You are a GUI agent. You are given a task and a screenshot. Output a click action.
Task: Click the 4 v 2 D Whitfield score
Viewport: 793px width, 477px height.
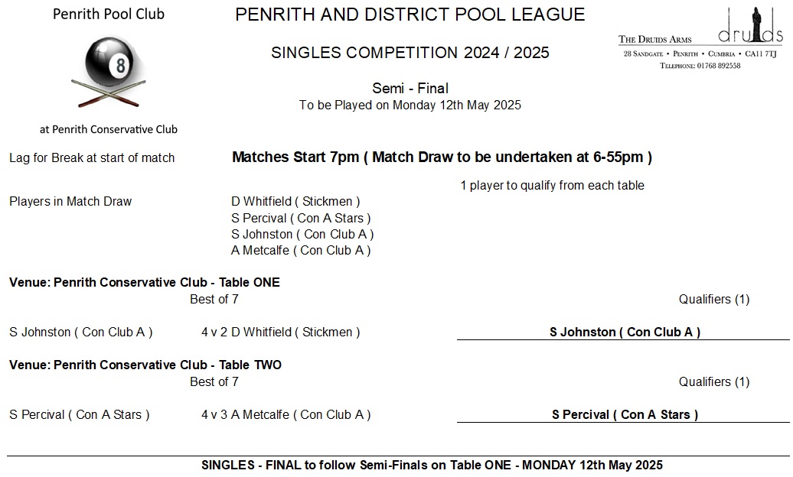tap(280, 332)
